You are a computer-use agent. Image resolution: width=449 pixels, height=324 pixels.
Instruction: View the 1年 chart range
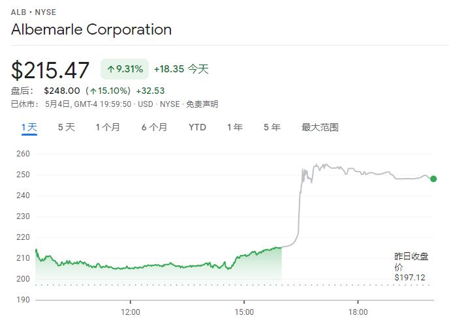(234, 127)
